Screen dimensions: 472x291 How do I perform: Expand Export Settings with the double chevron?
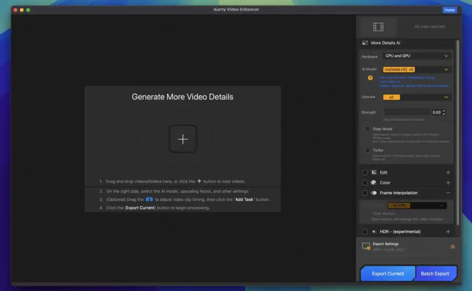pyautogui.click(x=453, y=247)
